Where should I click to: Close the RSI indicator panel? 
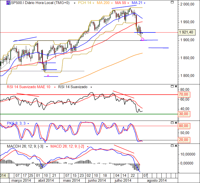click(x=176, y=86)
